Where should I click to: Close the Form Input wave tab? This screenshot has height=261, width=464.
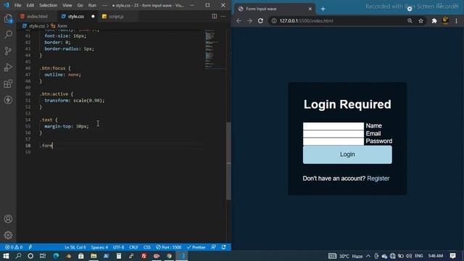pyautogui.click(x=310, y=9)
